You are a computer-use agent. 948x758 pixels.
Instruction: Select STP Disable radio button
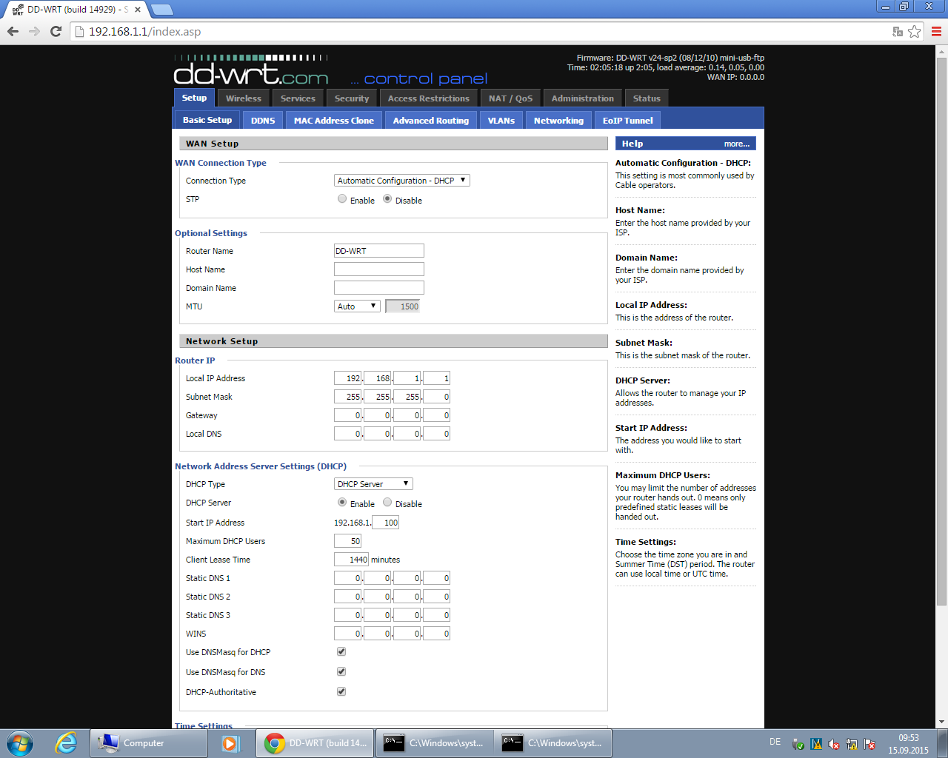coord(387,198)
